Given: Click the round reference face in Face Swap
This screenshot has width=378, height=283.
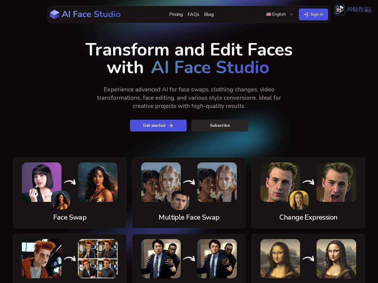Looking at the screenshot, I should click(x=61, y=200).
